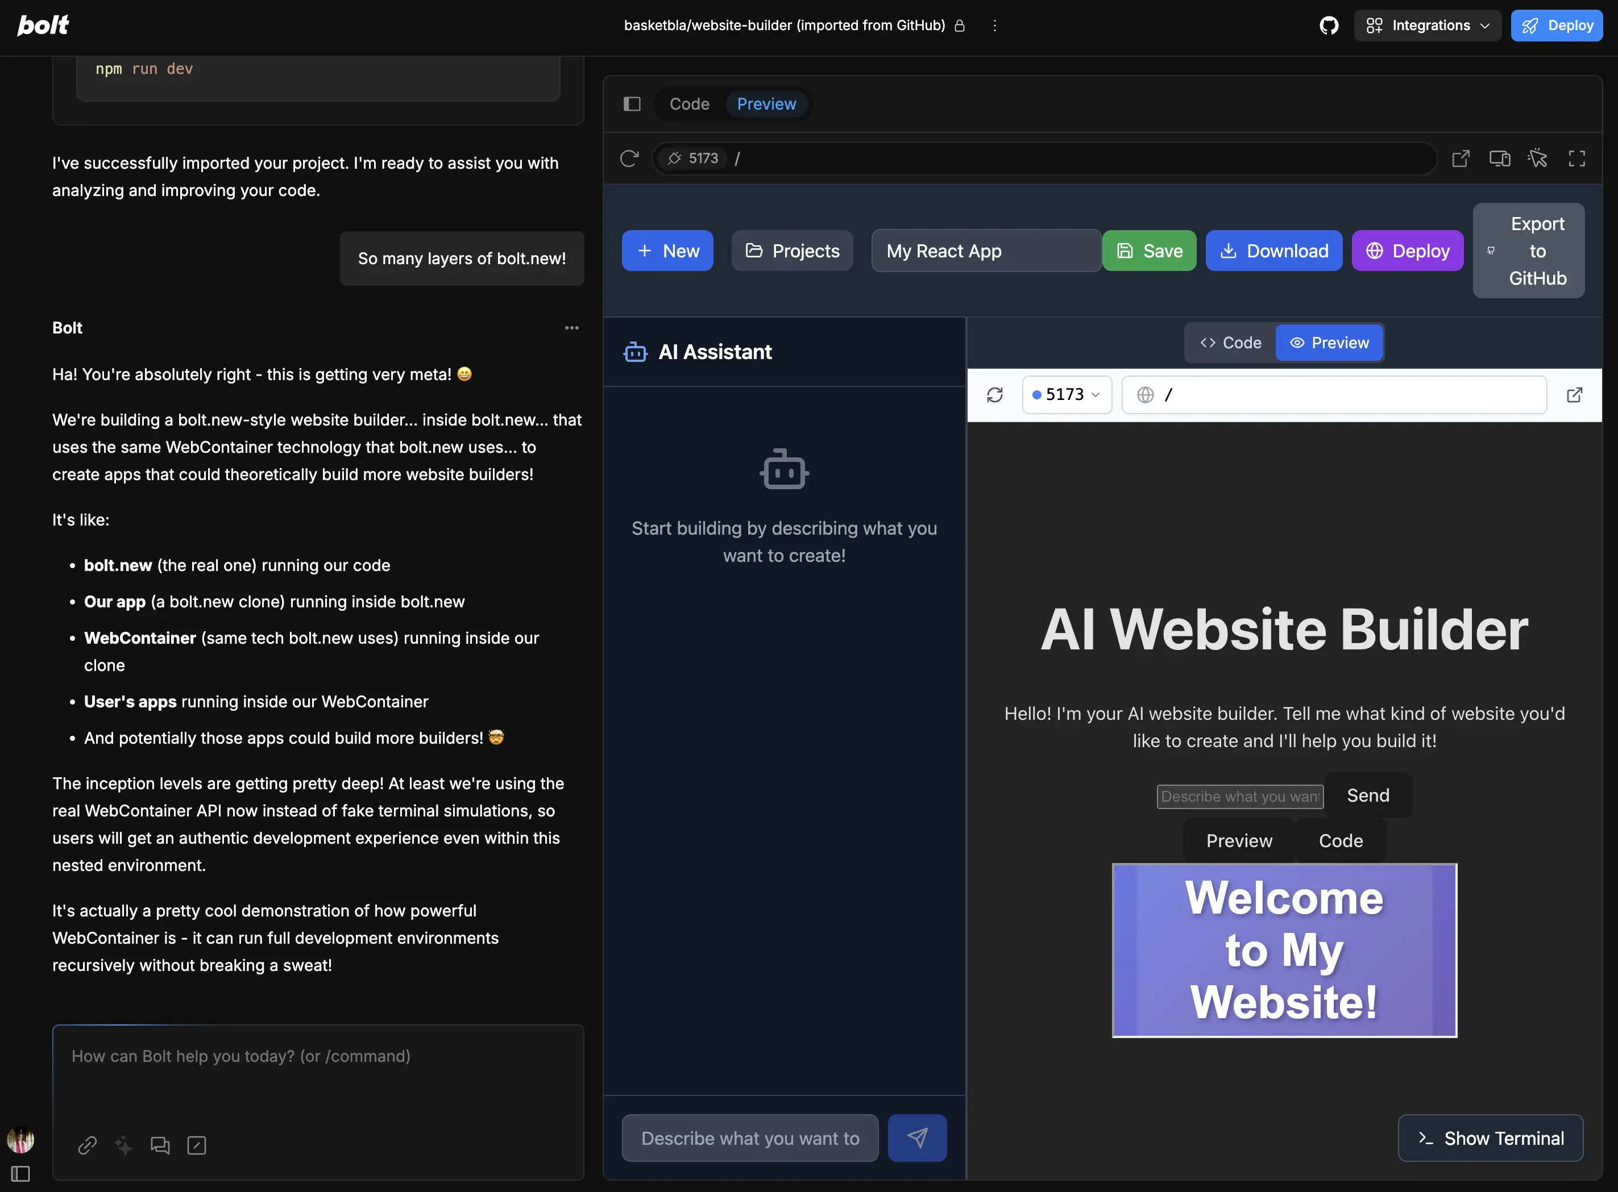
Task: Click the enhance prompt sparkle icon
Action: coord(123,1145)
